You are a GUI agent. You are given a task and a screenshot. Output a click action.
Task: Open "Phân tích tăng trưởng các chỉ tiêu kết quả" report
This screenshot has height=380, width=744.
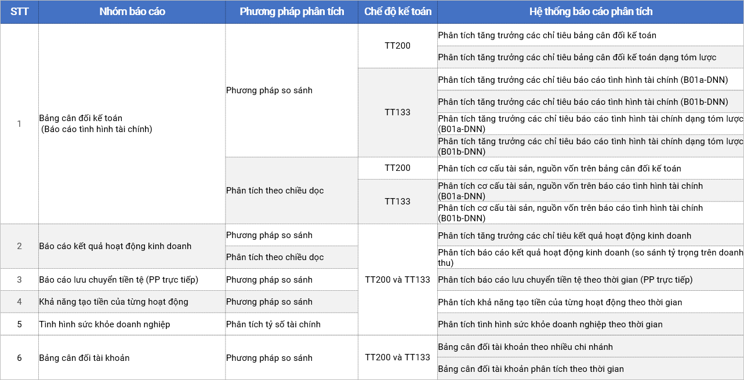click(564, 236)
